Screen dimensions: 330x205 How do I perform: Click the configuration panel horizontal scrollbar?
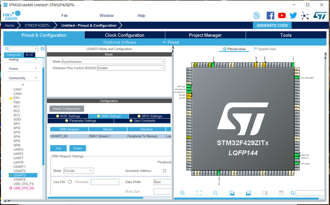coord(95,198)
